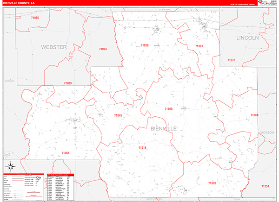Click the compass rose icon

point(10,167)
